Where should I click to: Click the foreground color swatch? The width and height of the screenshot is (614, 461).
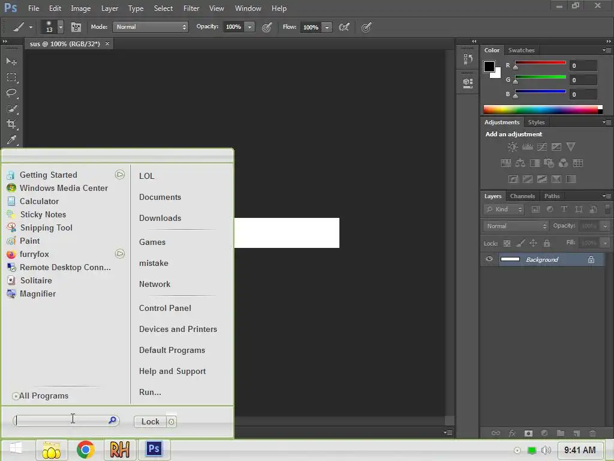pos(489,67)
